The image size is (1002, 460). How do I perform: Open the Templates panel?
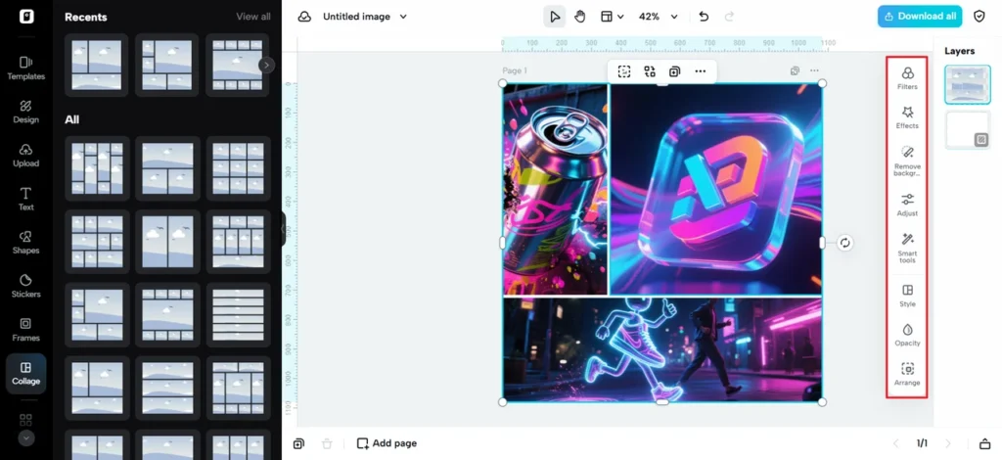25,68
